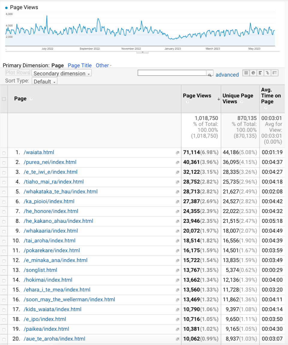
Task: Select the checkbox for /songlist.html row
Action: [4, 271]
